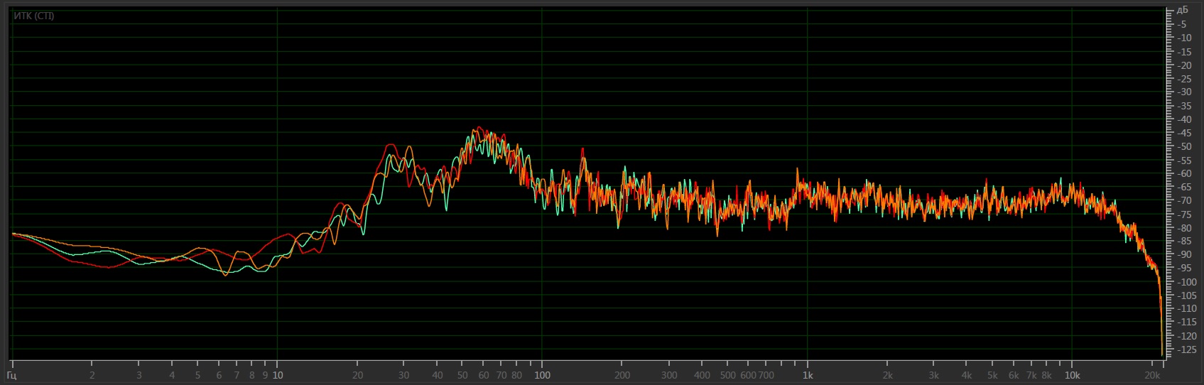Image resolution: width=1204 pixels, height=385 pixels.
Task: Click the "10" Hz frequency axis label
Action: coord(278,375)
